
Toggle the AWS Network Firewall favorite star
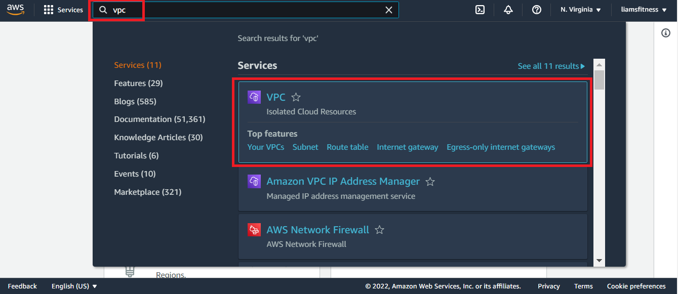379,230
